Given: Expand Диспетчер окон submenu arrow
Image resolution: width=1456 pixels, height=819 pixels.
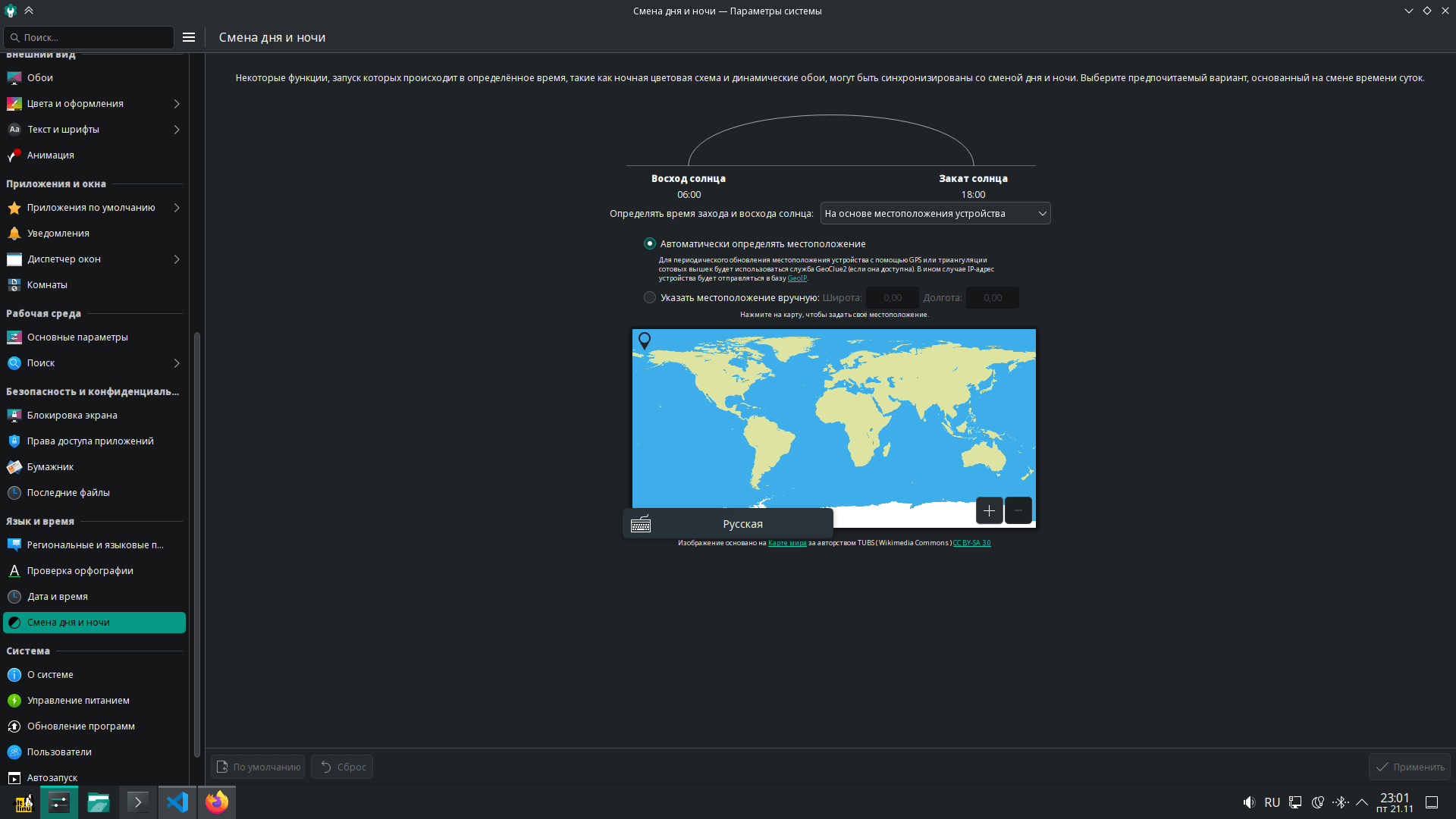Looking at the screenshot, I should click(177, 259).
